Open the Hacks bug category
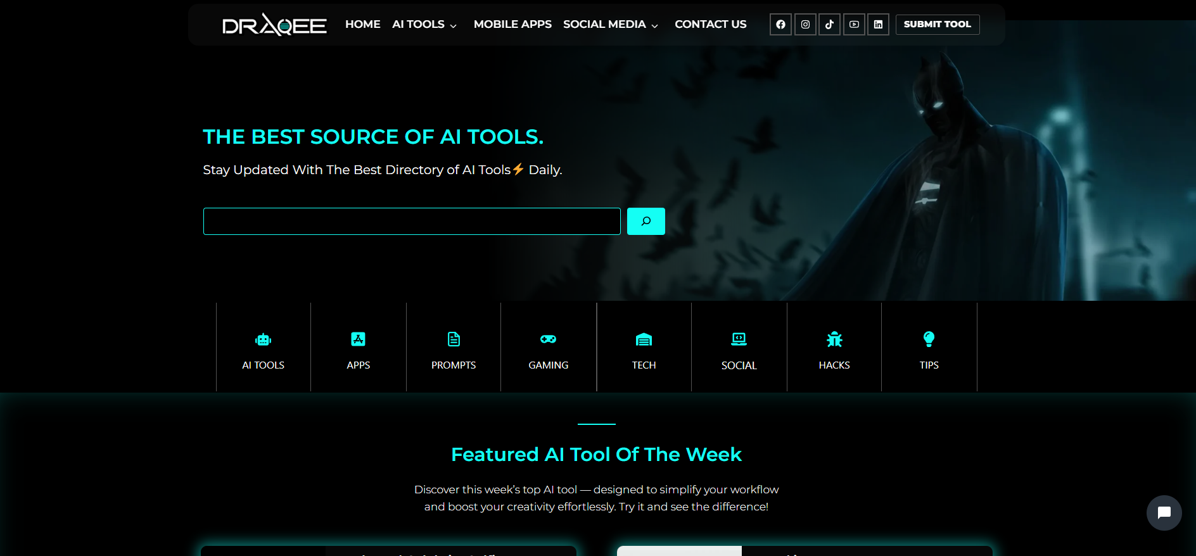The image size is (1196, 556). (834, 347)
